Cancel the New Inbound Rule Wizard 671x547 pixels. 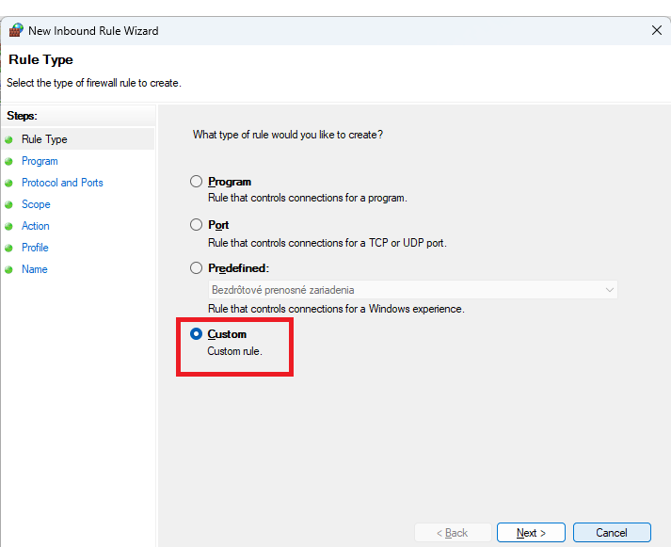pos(612,533)
